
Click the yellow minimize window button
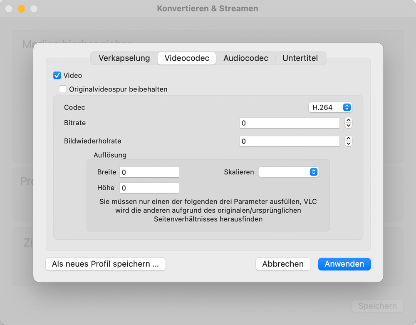[x=21, y=9]
